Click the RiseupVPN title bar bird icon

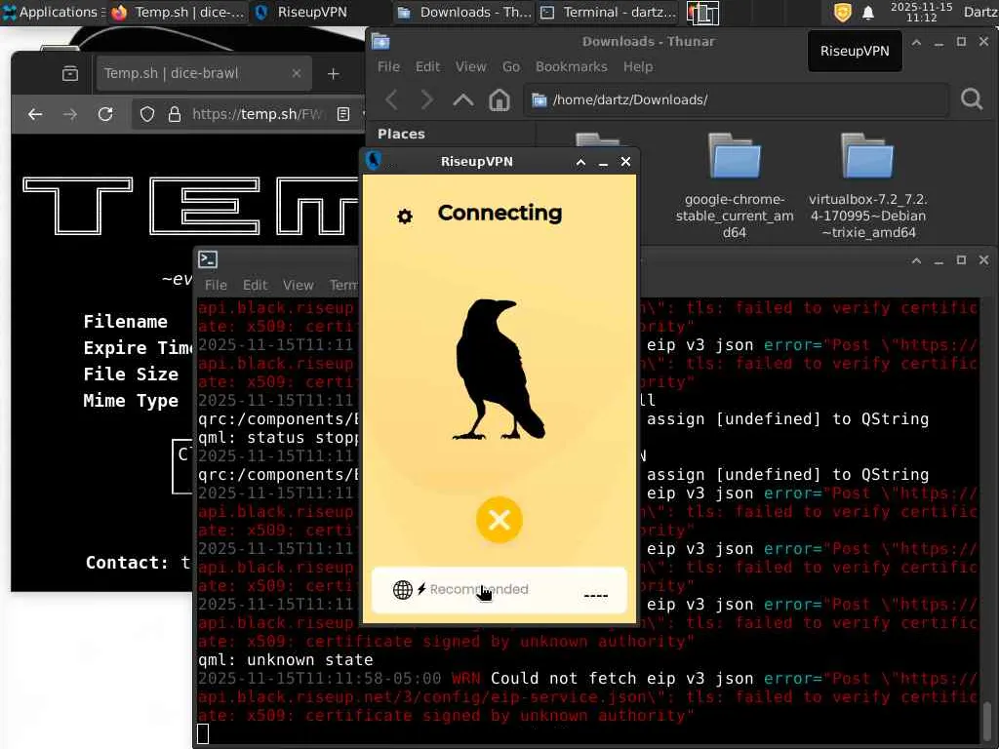point(374,161)
